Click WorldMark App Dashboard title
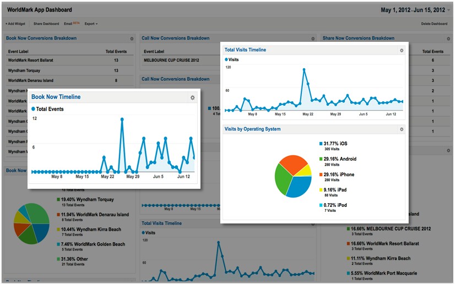Viewport: 456px width, 284px height. 39,9
